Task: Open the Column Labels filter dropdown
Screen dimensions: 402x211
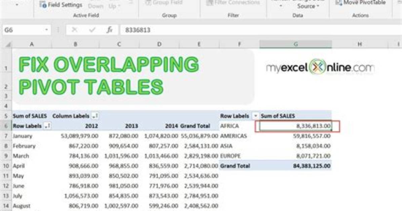Action: pyautogui.click(x=95, y=116)
